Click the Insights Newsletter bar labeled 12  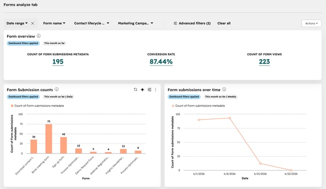123,151
